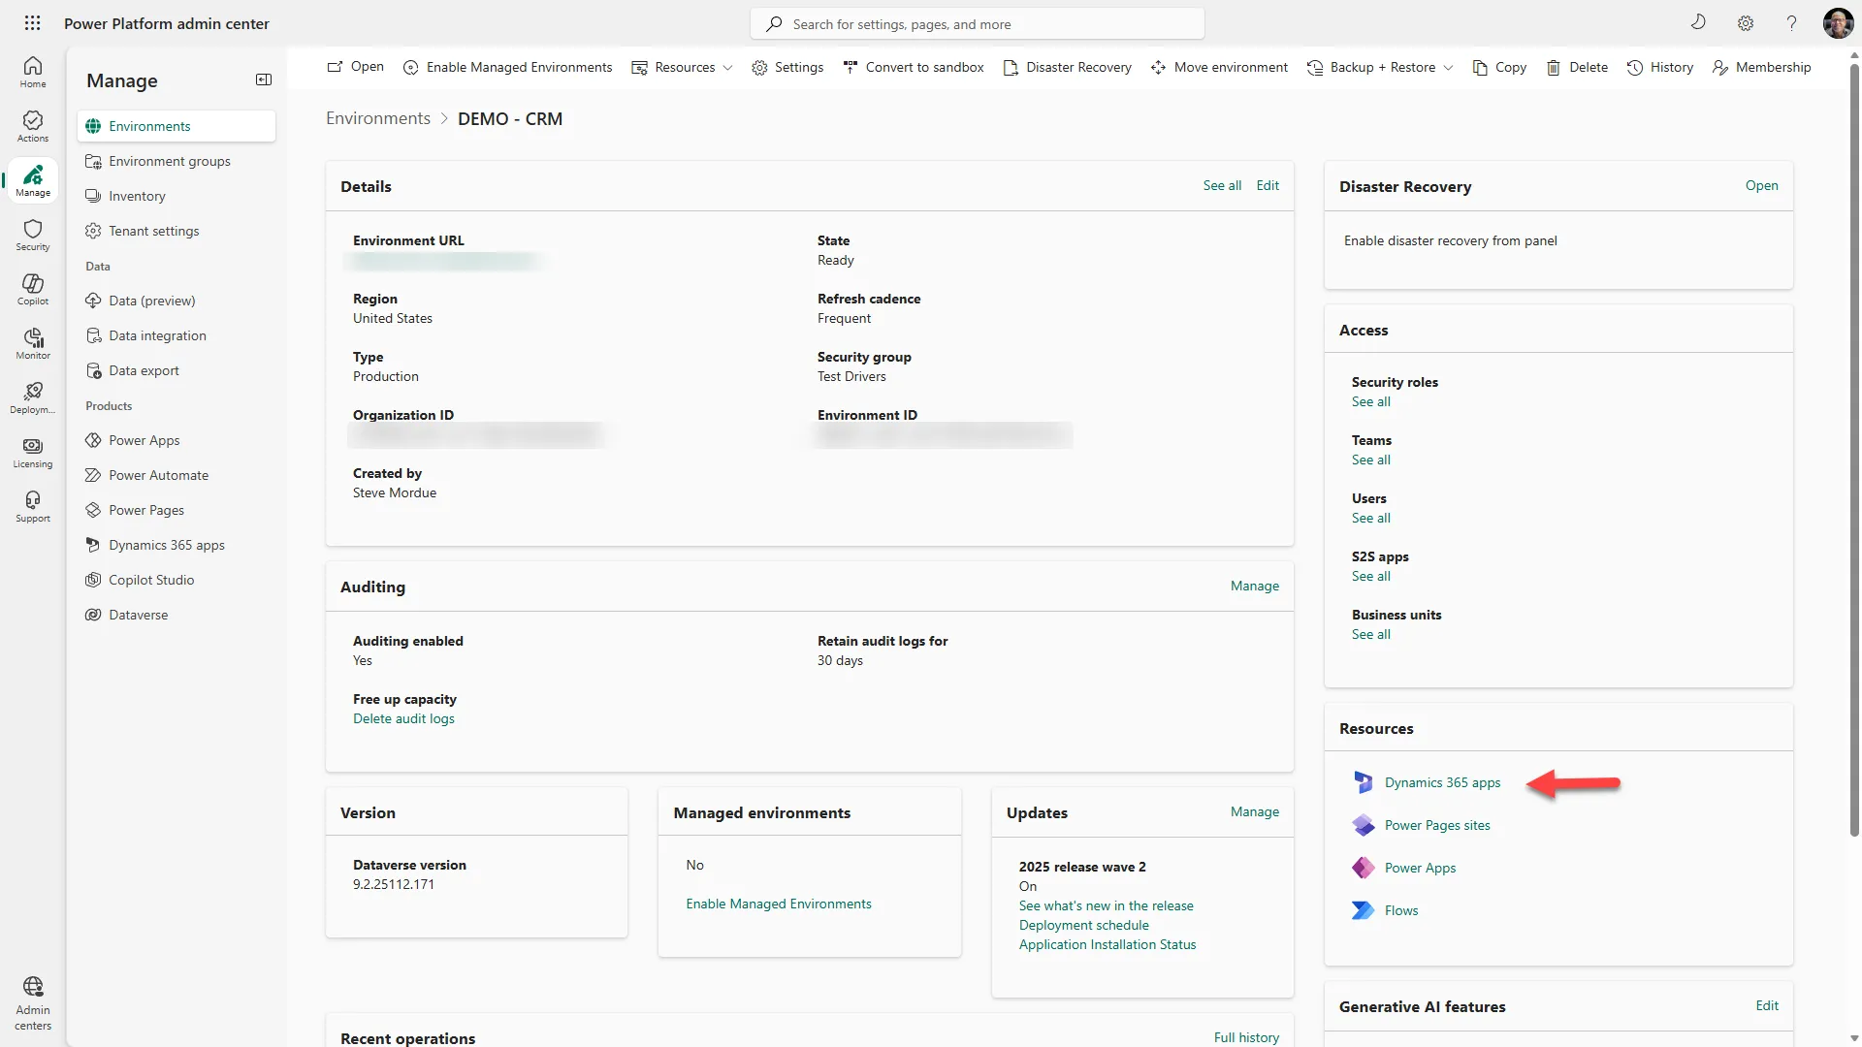This screenshot has height=1047, width=1862.
Task: Toggle dark mode moon icon
Action: (1698, 23)
